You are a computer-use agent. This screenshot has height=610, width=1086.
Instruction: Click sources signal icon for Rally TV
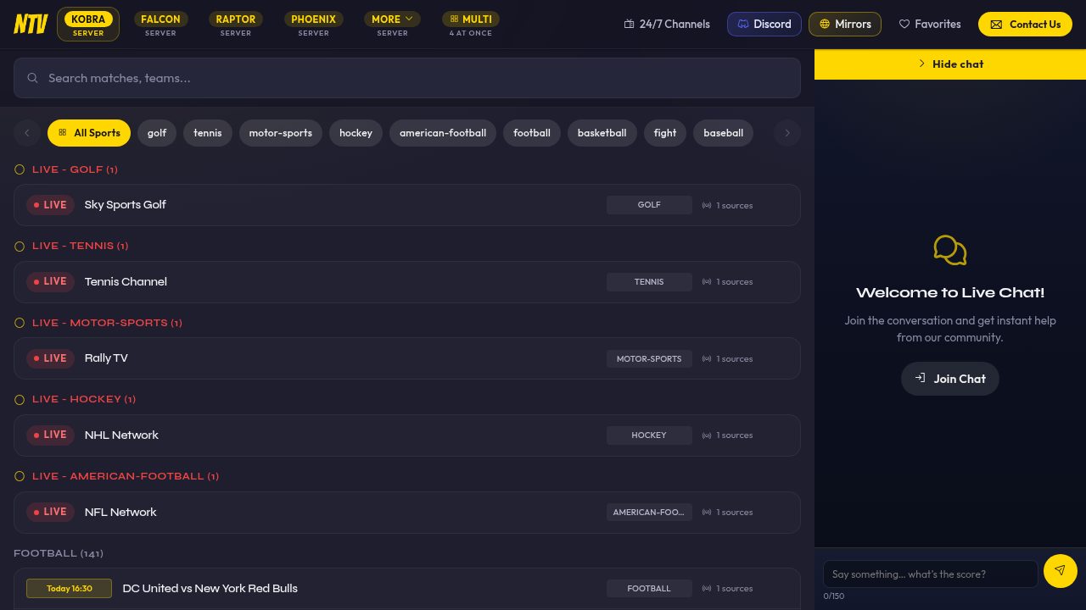(707, 358)
